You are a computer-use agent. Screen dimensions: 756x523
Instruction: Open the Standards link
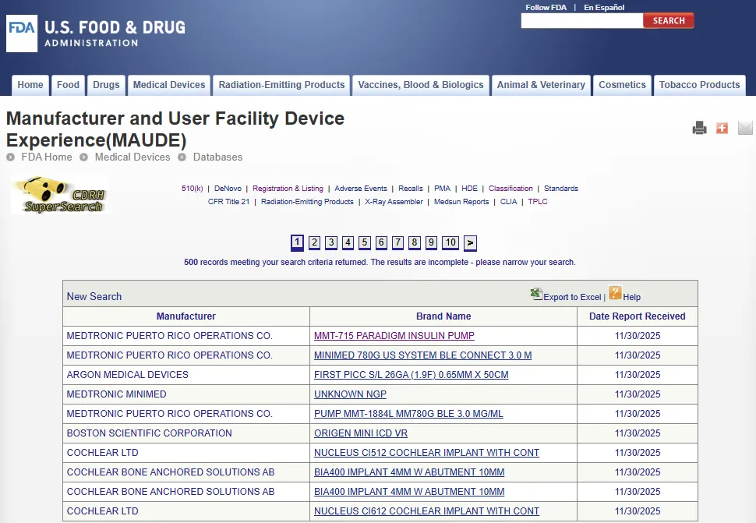coord(561,189)
